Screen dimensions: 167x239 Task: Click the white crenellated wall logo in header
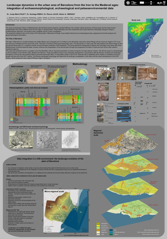(142, 3)
